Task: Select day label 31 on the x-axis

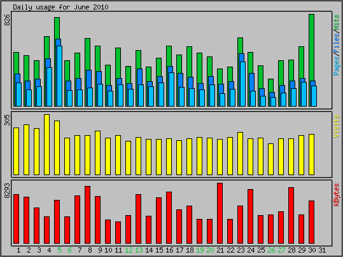Action: click(322, 250)
